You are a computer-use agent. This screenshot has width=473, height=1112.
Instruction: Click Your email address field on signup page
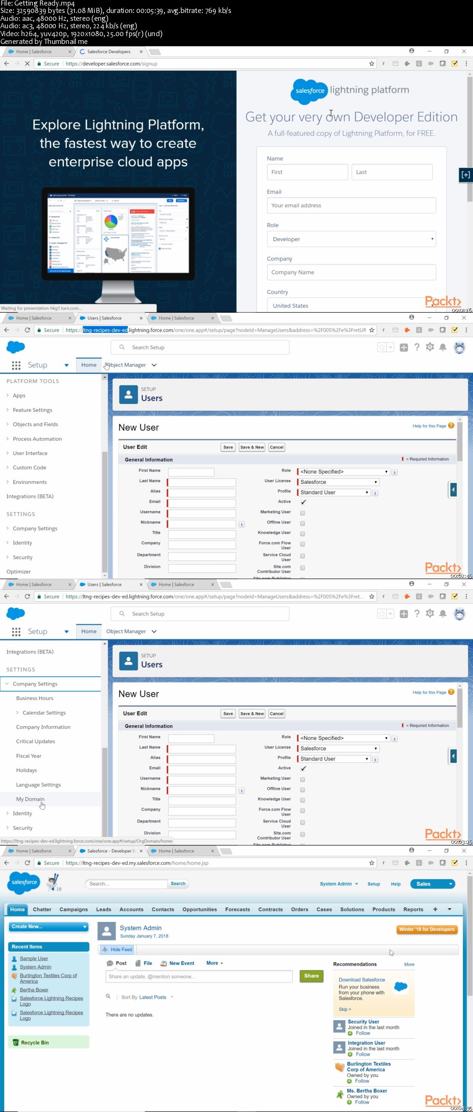click(x=352, y=205)
